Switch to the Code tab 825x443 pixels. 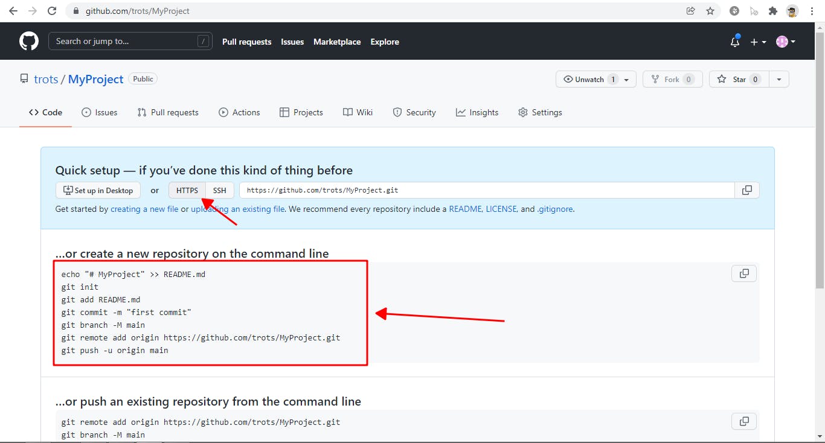pos(45,112)
